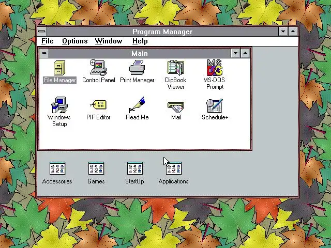Open the Help menu
Screen dimensions: 331x248
[x=140, y=41]
